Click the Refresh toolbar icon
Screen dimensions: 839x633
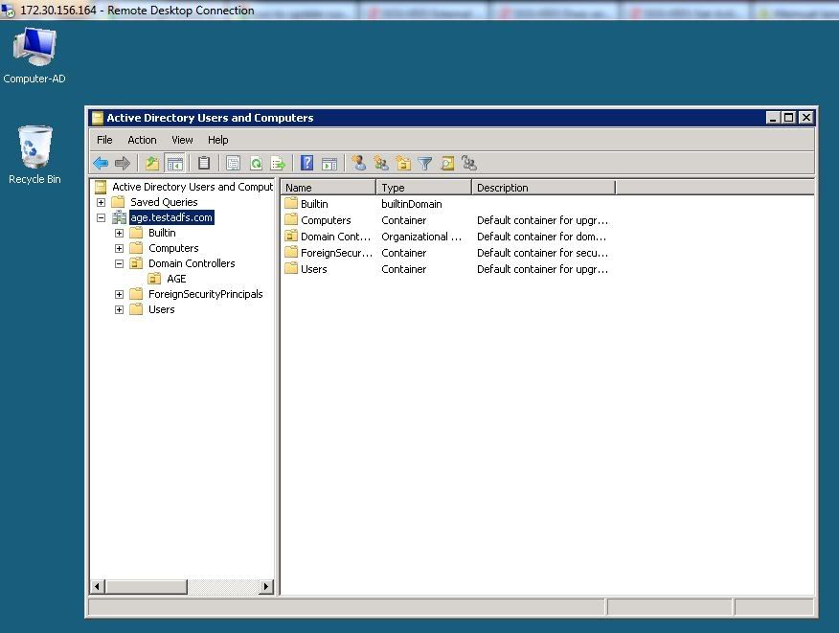(x=257, y=163)
